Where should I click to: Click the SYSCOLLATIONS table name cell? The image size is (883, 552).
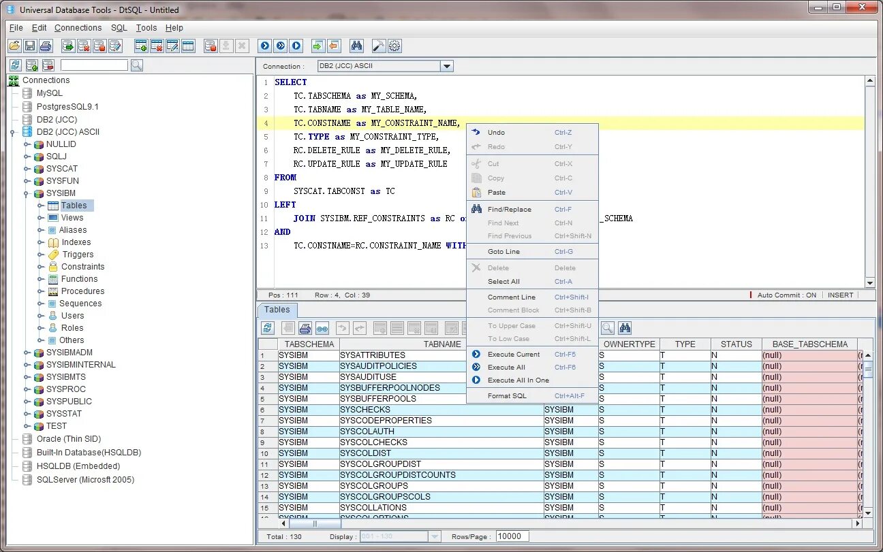[x=441, y=508]
